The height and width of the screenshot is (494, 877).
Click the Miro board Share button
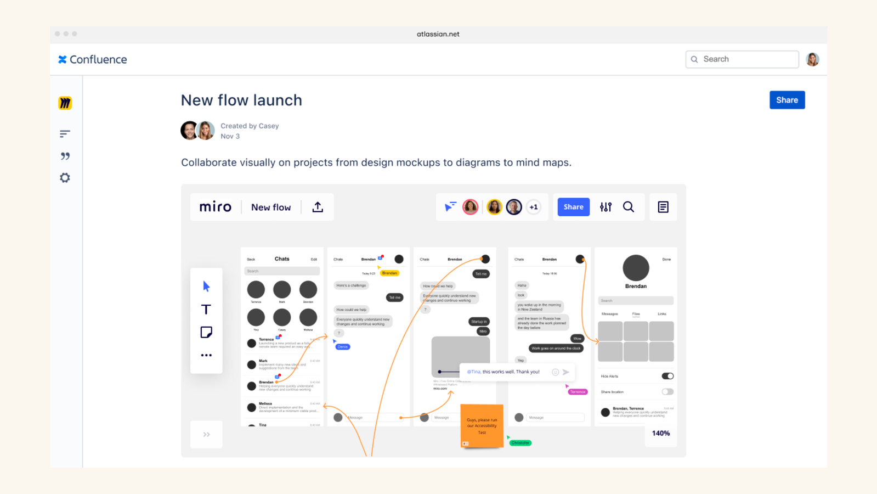pyautogui.click(x=573, y=207)
